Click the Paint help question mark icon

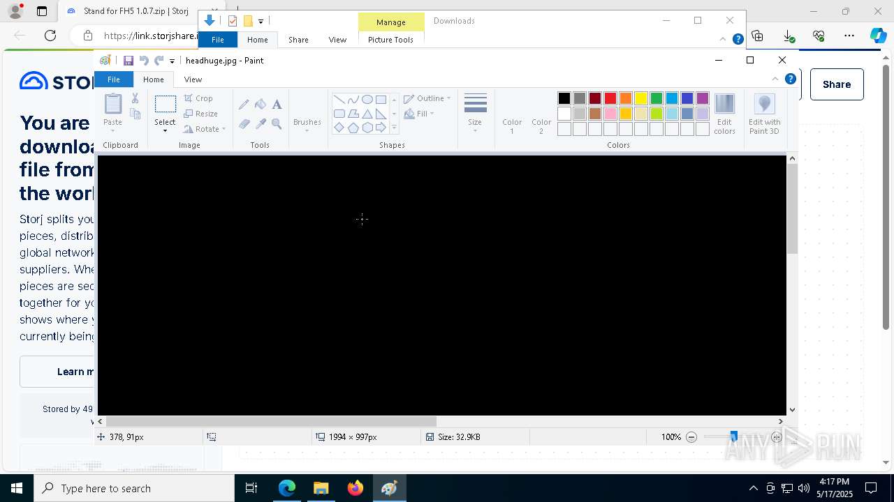[x=790, y=79]
